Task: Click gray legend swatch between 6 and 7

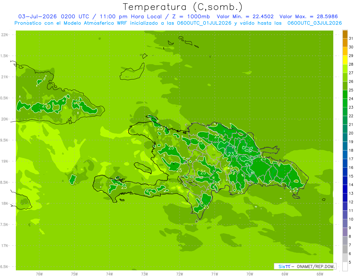Action: pyautogui.click(x=345, y=250)
